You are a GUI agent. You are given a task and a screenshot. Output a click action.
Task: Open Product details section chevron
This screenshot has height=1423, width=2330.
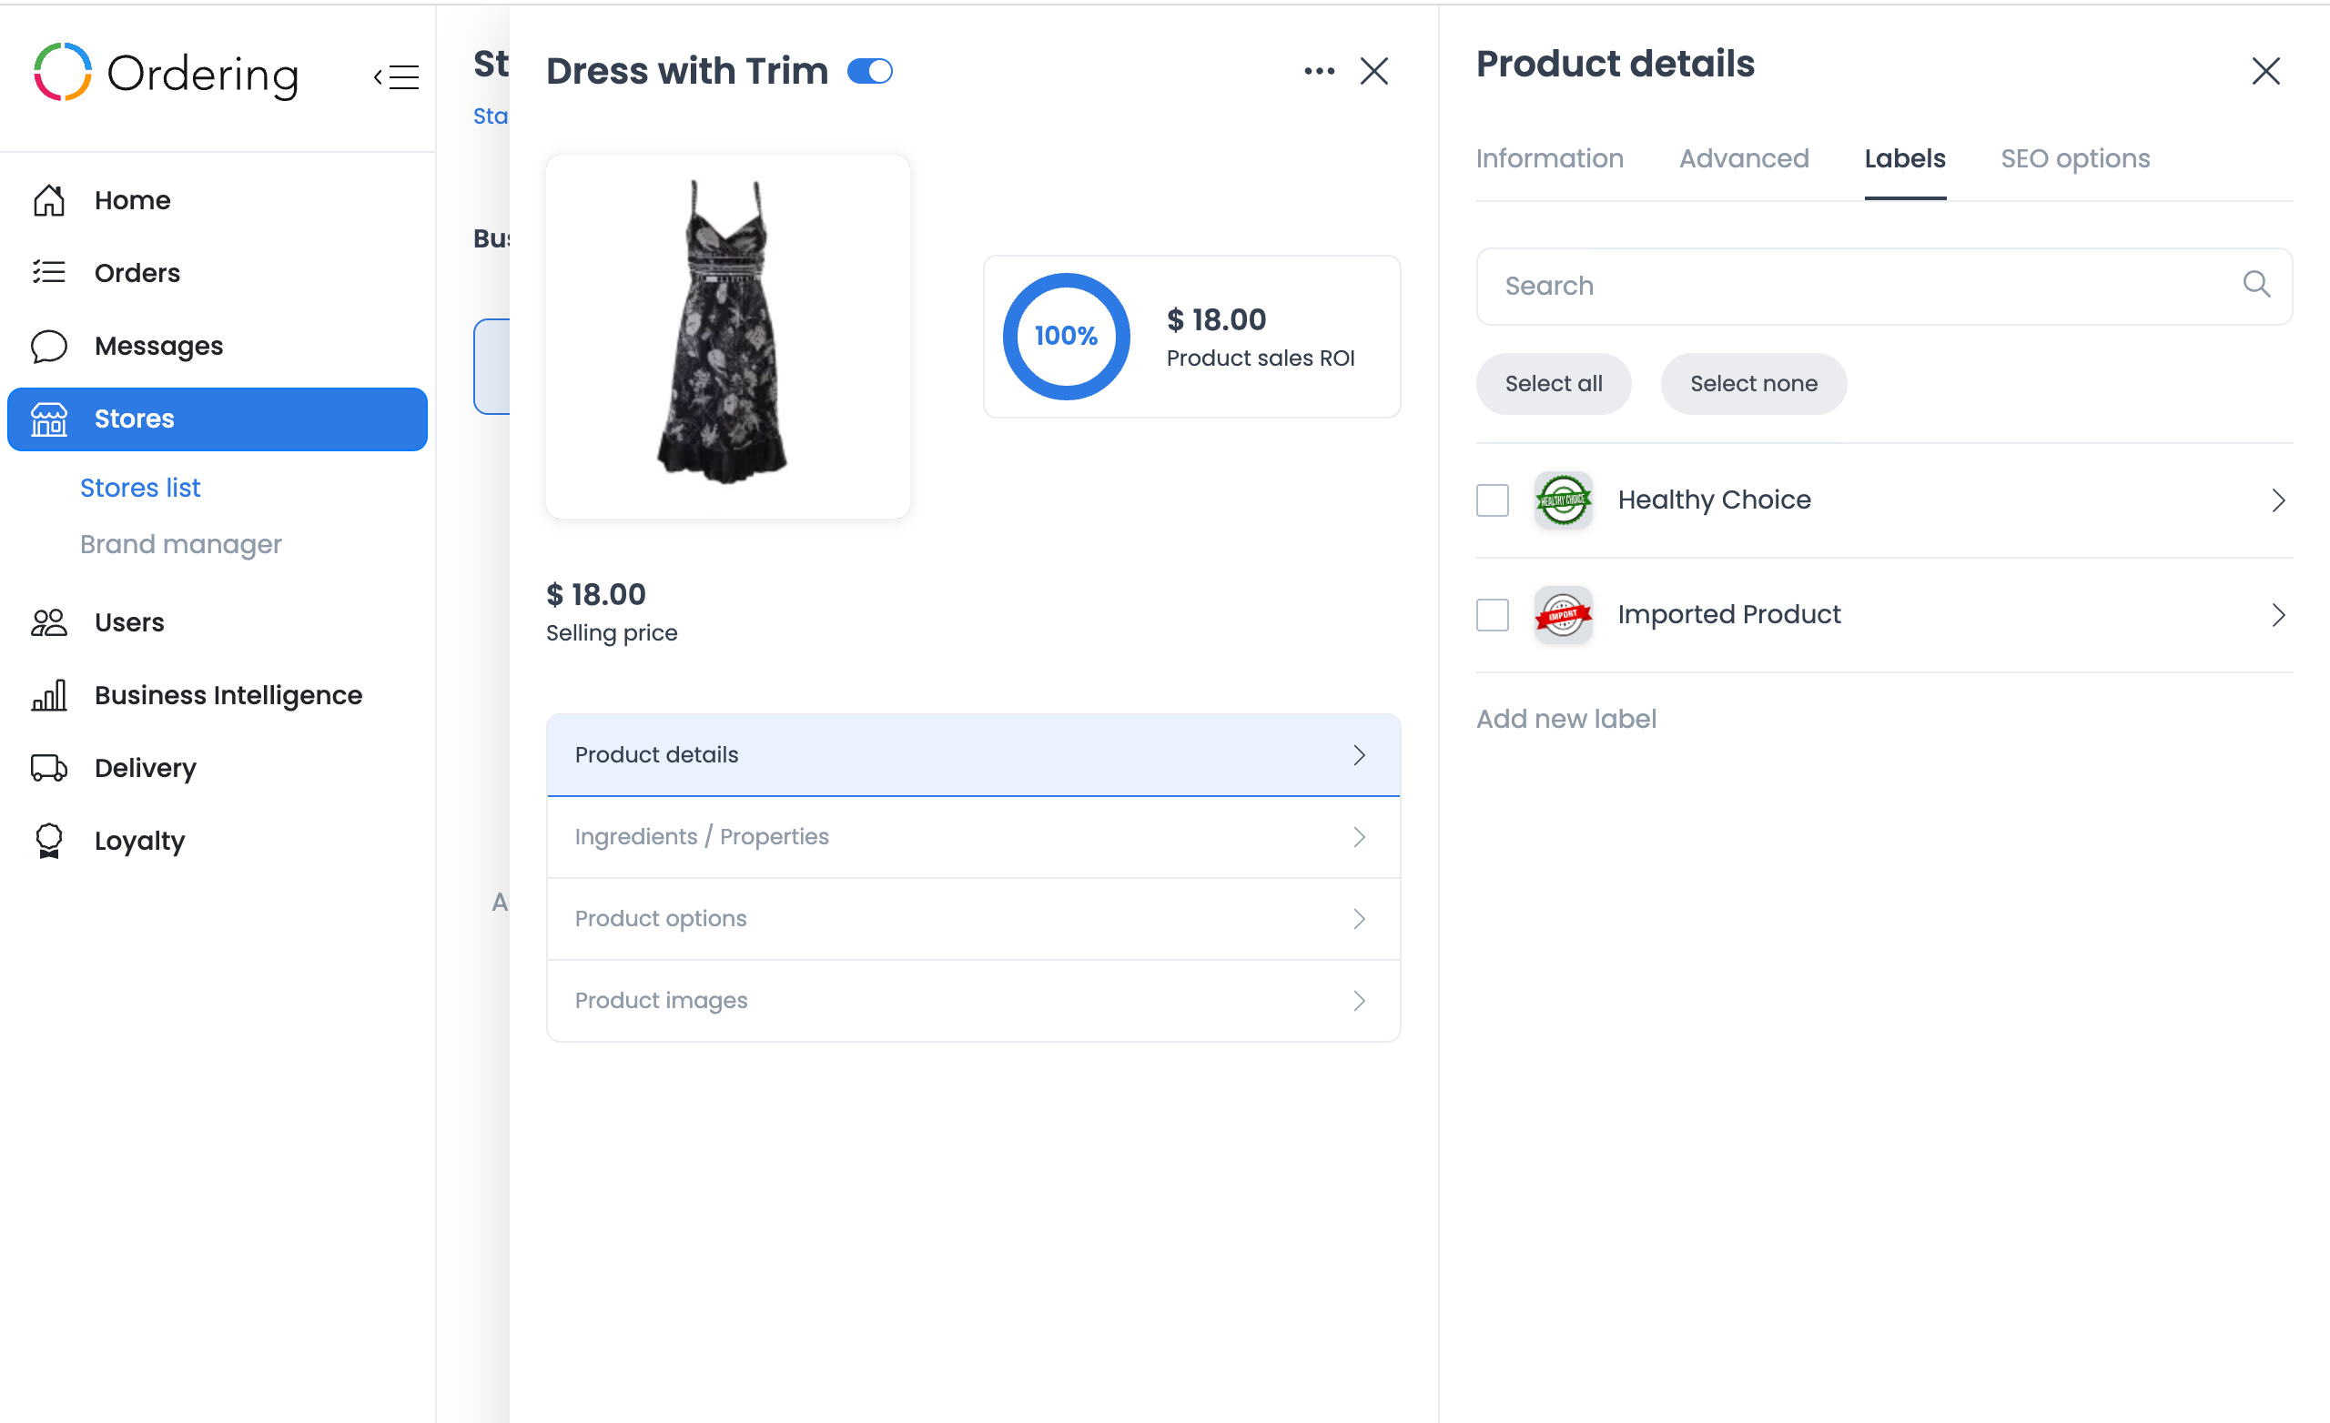coord(1359,754)
